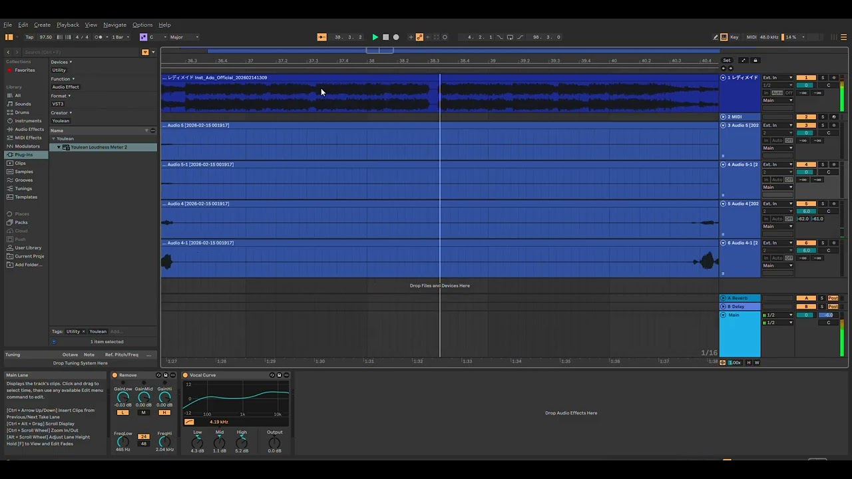The width and height of the screenshot is (852, 479).
Task: Click the Punch-Out switch icon
Action: 520,37
